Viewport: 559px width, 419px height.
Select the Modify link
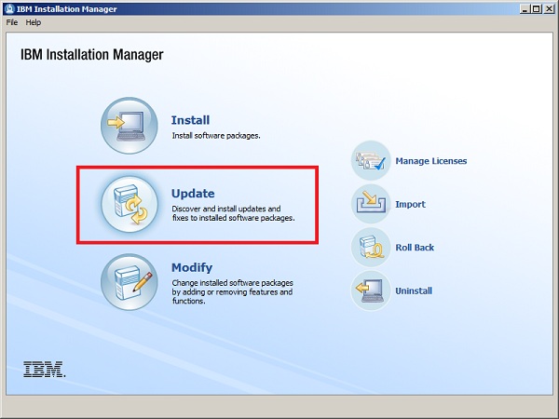click(192, 267)
